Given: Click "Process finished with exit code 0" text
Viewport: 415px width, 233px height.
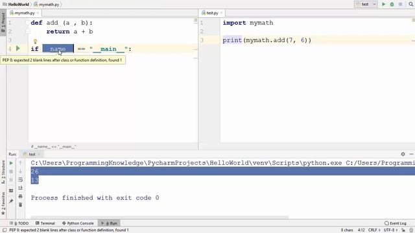Looking at the screenshot, I should point(95,198).
